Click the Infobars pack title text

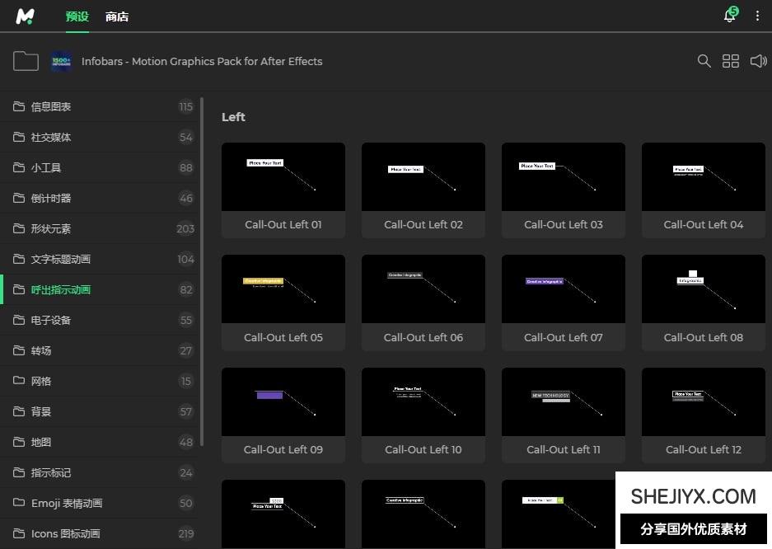click(x=202, y=61)
